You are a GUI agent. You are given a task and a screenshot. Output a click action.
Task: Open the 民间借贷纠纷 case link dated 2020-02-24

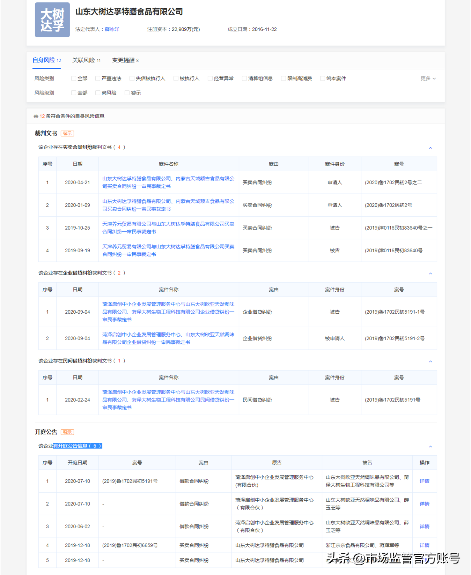pos(168,400)
